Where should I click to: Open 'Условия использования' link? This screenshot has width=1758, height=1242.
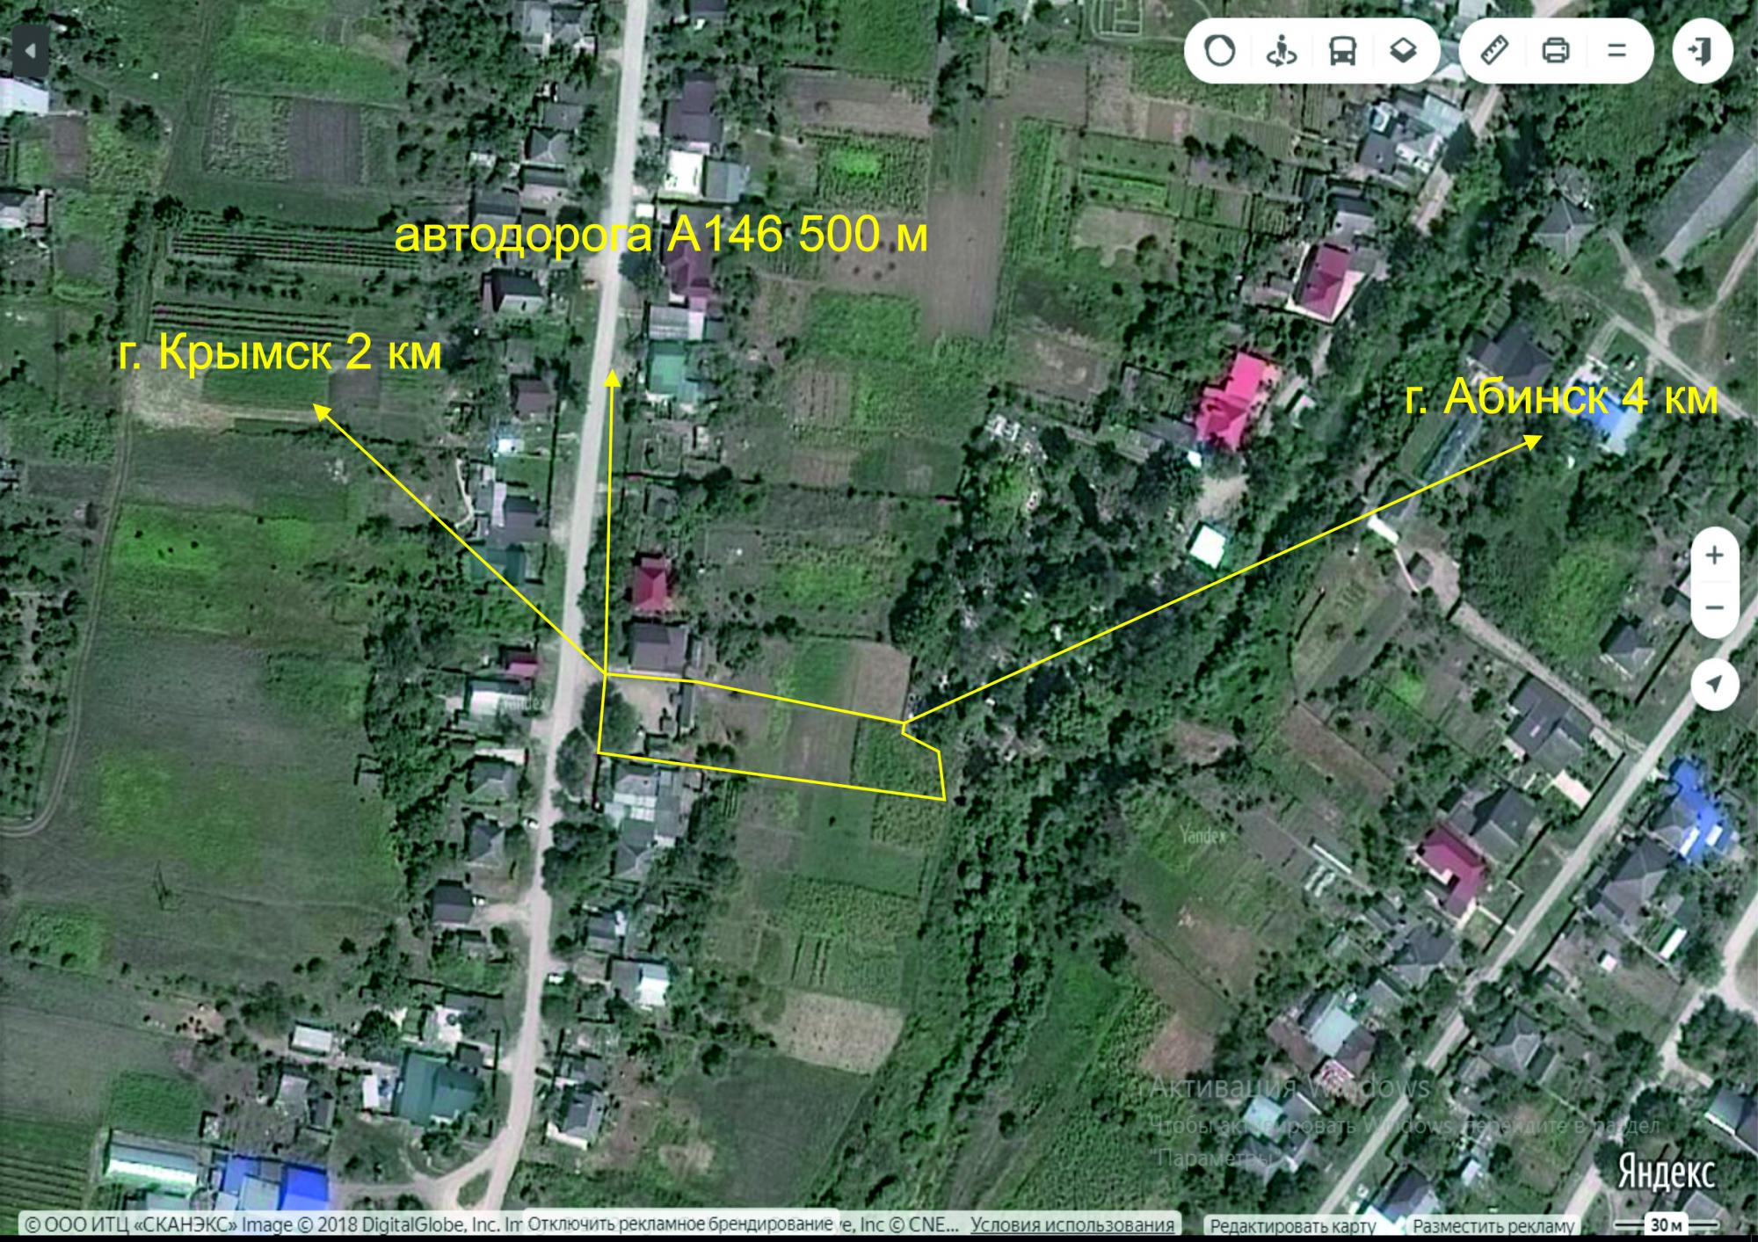click(1072, 1224)
